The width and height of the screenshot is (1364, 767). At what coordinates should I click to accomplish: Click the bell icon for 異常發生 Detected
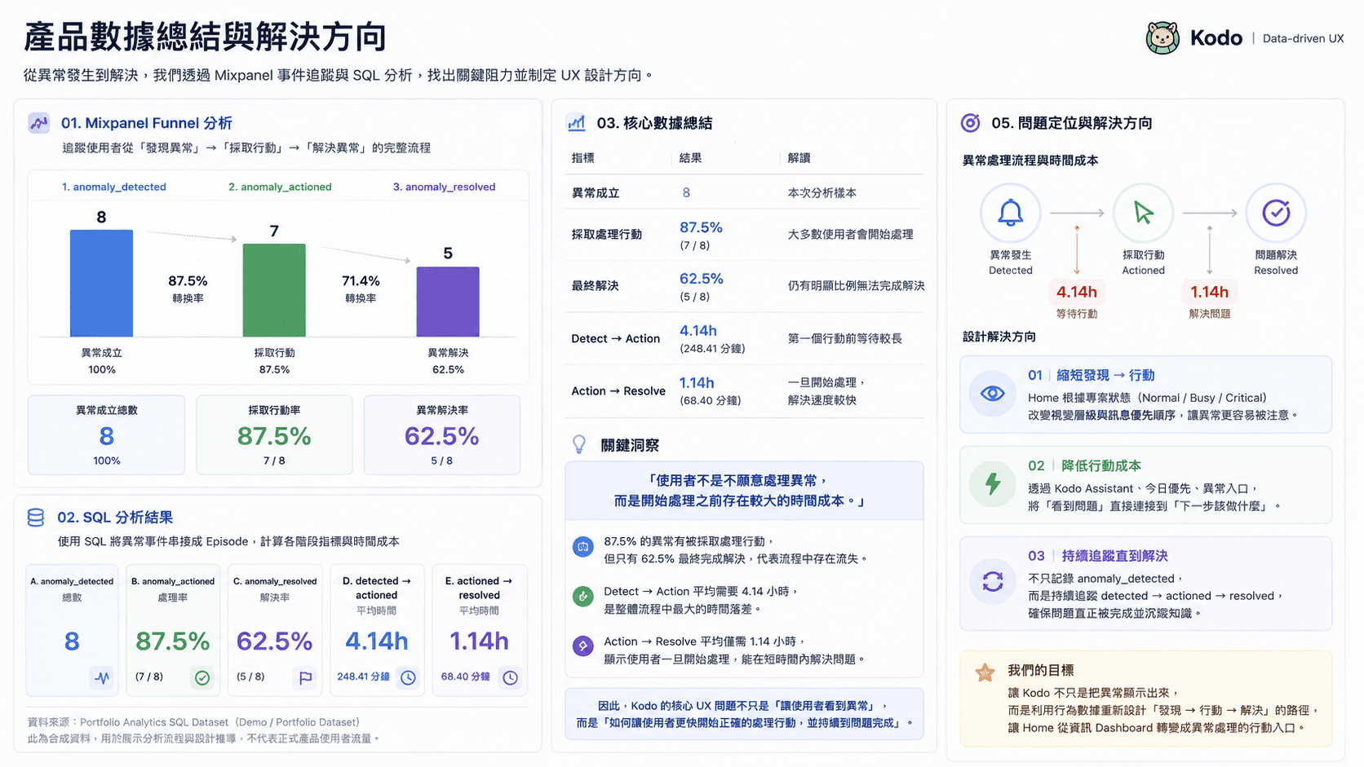click(1011, 213)
